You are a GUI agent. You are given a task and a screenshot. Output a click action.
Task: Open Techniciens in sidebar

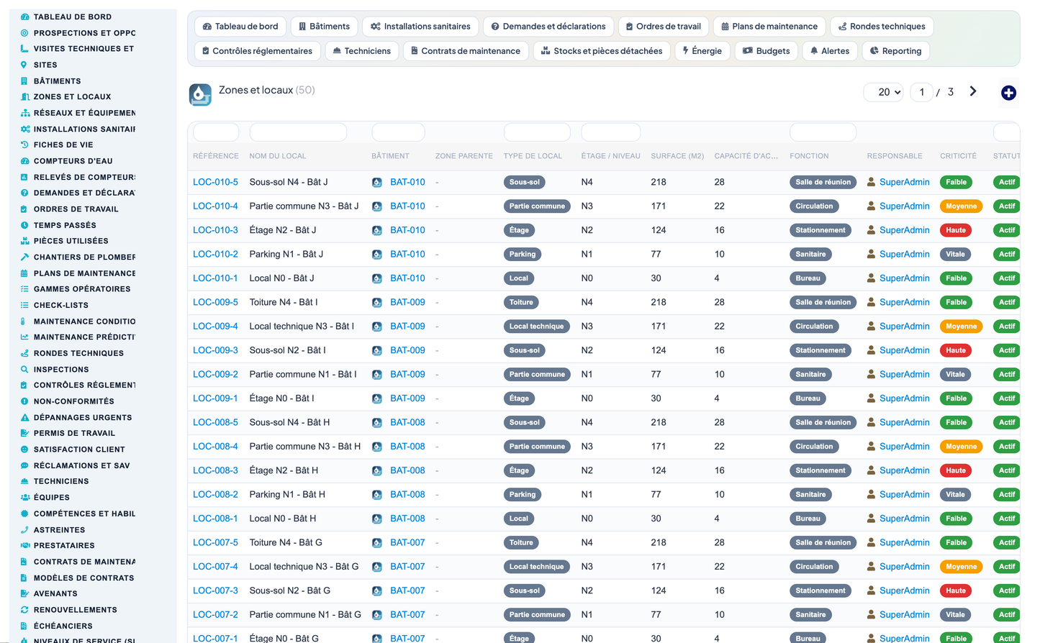61,481
